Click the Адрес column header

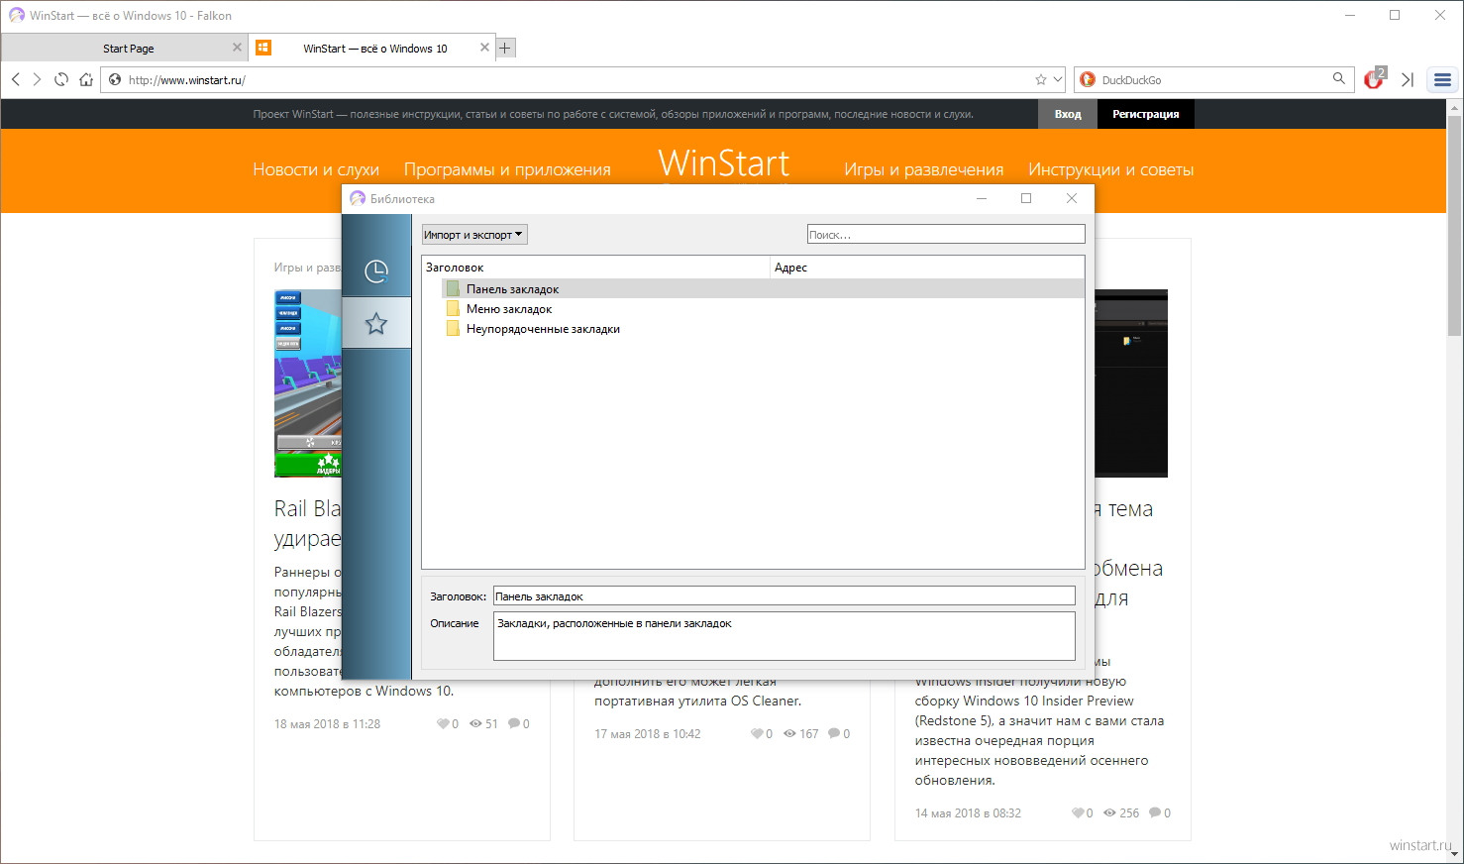coord(927,268)
